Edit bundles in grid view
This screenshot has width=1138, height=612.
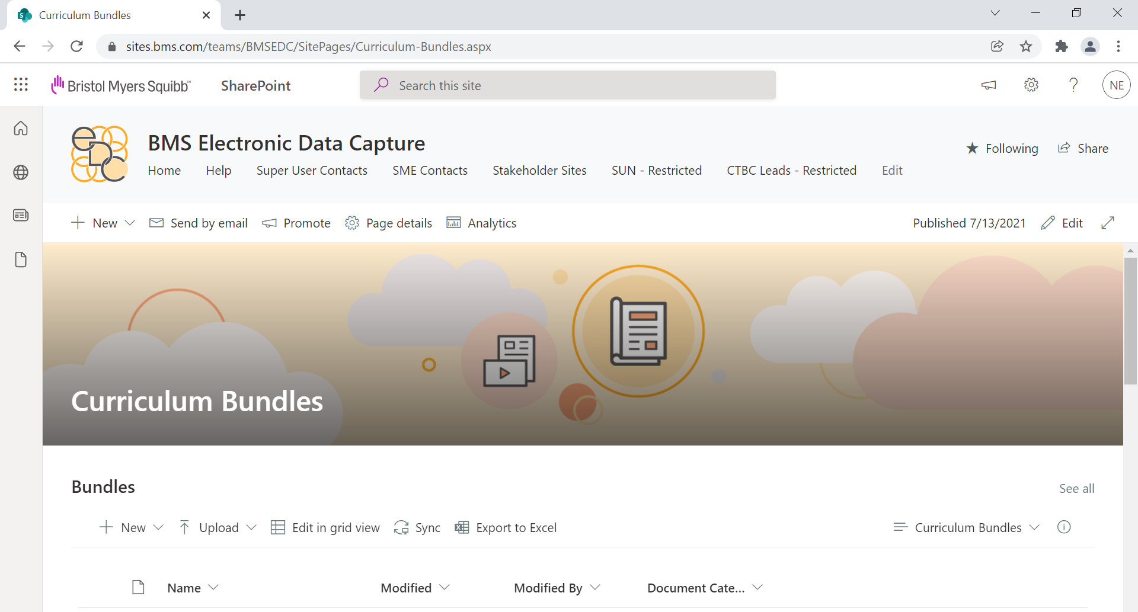pyautogui.click(x=325, y=527)
